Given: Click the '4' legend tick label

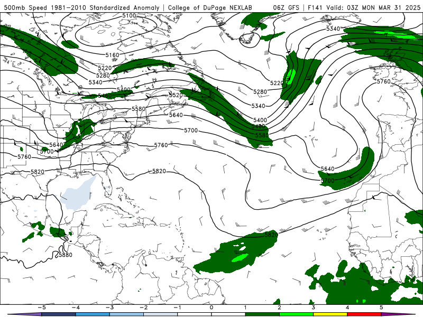Looking at the screenshot, I should click(x=347, y=307).
